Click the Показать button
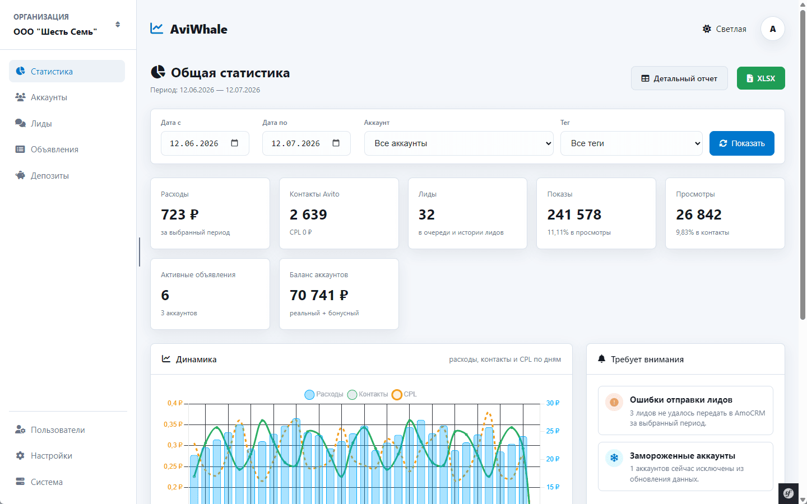This screenshot has width=807, height=504. pos(742,143)
